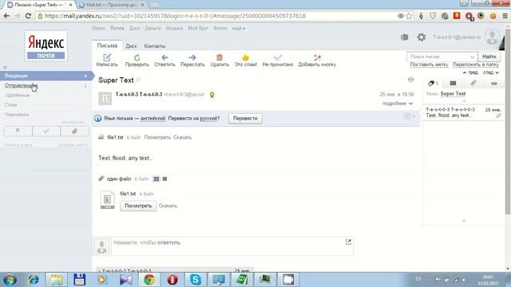Open the Отправленные sent folder
Viewport: 511px width, 287px height.
pos(22,85)
